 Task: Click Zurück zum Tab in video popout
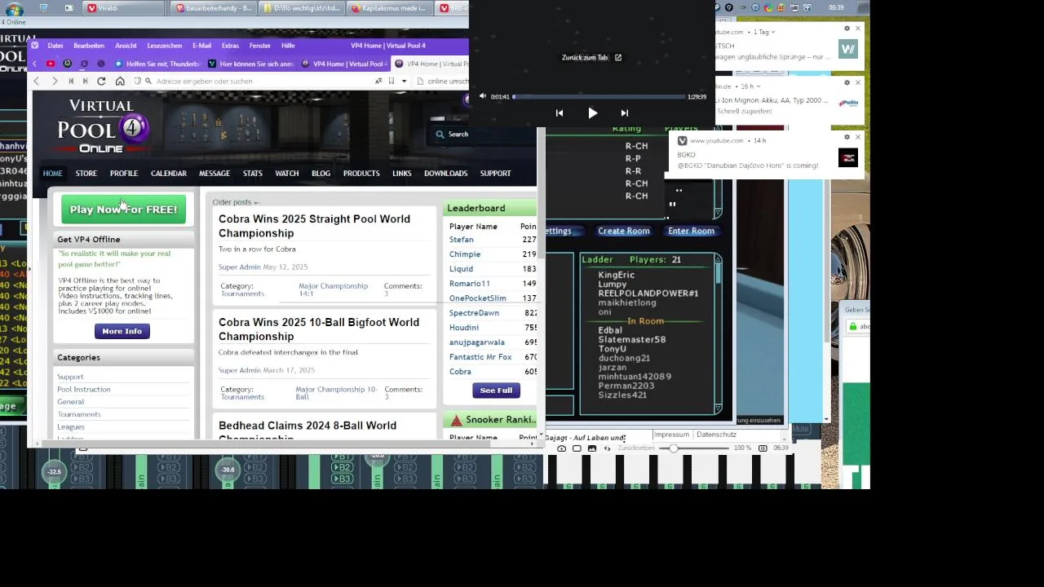click(x=591, y=58)
